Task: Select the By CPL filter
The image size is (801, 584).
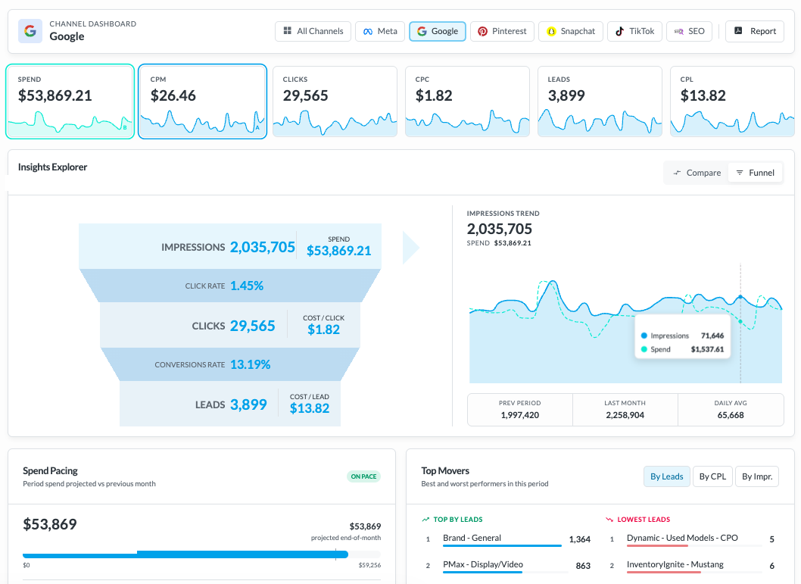Action: tap(712, 476)
